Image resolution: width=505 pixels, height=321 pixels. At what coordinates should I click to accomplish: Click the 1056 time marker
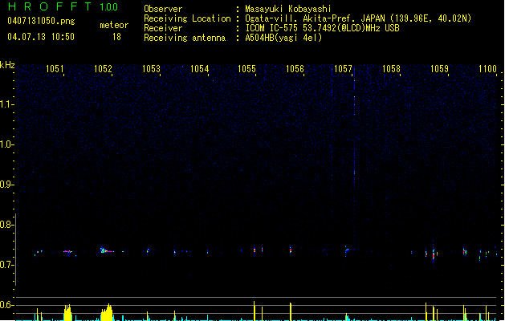pyautogui.click(x=295, y=69)
